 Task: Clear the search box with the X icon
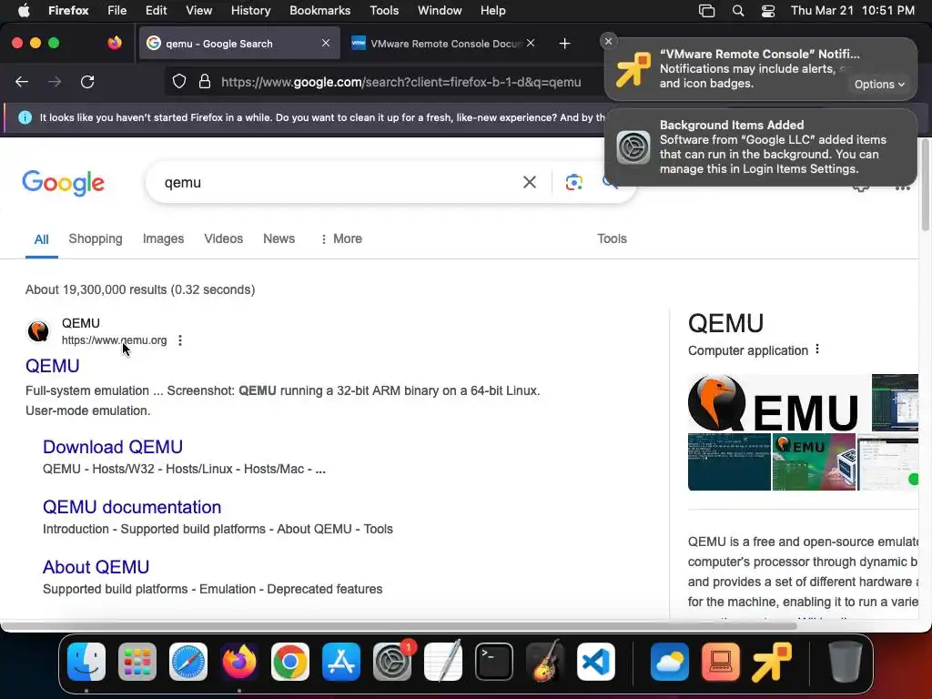click(x=529, y=182)
